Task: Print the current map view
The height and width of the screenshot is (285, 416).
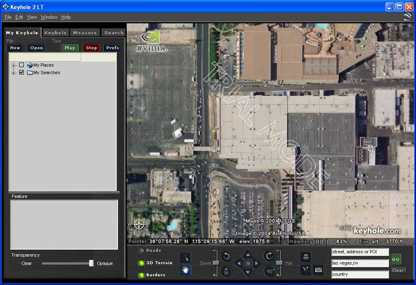Action: pos(306,257)
